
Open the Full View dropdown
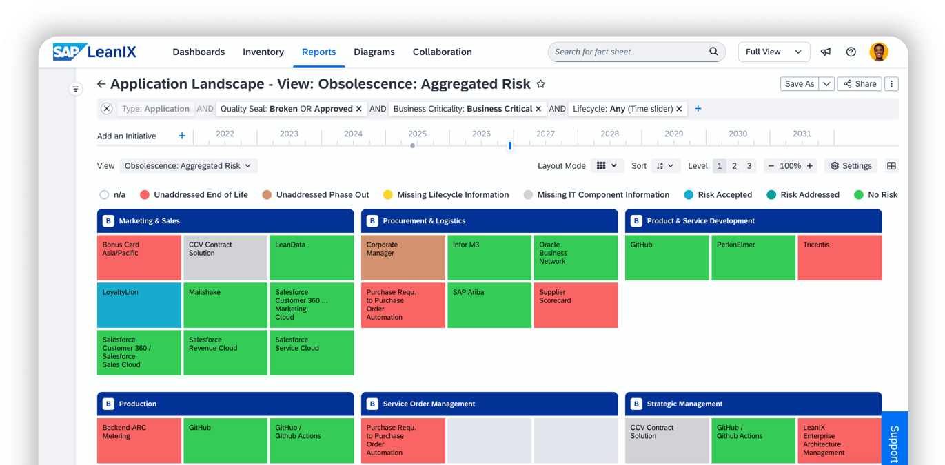773,52
